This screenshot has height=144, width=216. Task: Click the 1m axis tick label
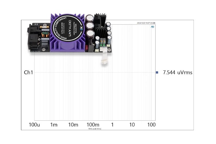(x=54, y=125)
